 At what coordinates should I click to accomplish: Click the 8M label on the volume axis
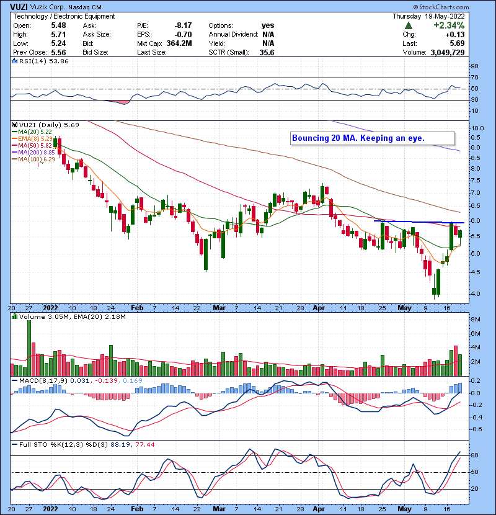point(476,320)
